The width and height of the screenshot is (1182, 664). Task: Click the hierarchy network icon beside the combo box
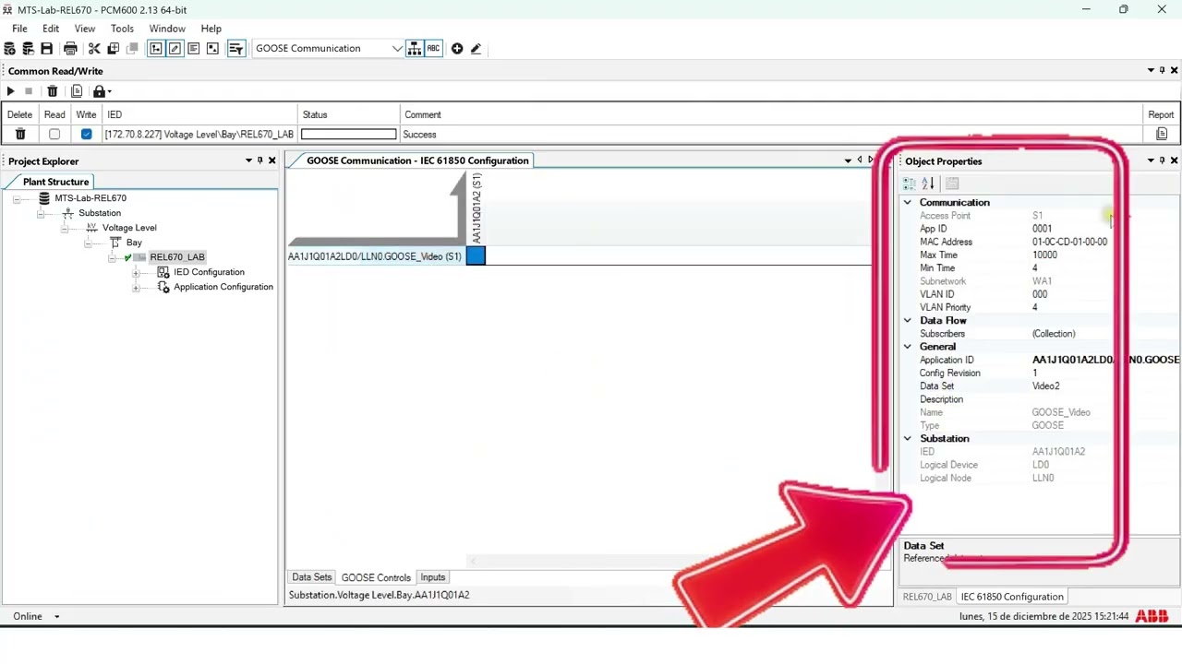(x=415, y=49)
